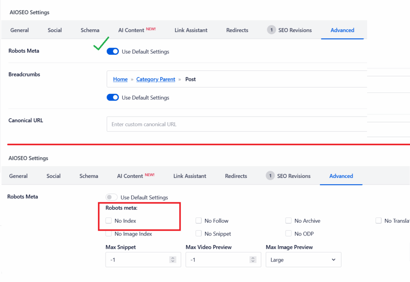Open SEO Revisions tab in lower panel
Screen dimensions: 410x282
pos(288,176)
